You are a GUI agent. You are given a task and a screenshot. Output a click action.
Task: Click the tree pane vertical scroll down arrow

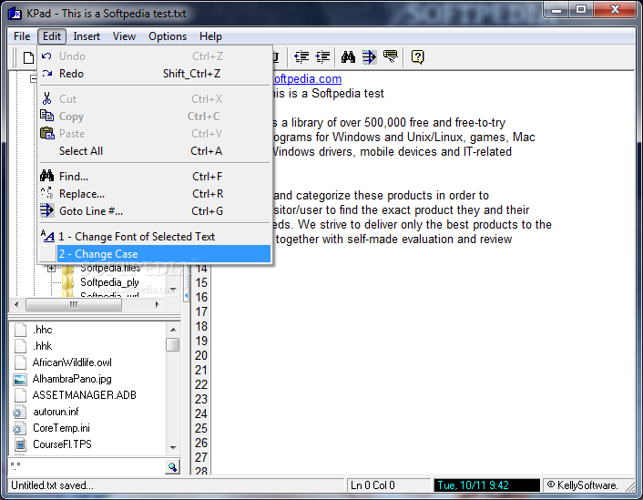(173, 290)
